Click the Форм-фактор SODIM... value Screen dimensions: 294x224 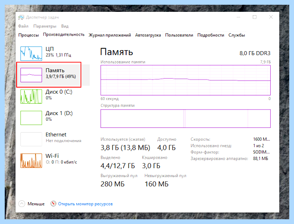(x=261, y=152)
